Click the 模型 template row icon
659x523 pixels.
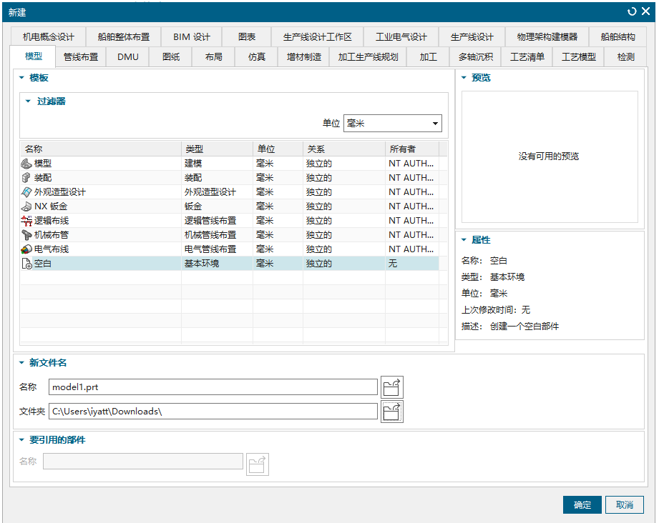[27, 164]
